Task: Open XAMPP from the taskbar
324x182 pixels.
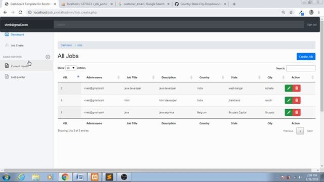Action: click(x=95, y=177)
